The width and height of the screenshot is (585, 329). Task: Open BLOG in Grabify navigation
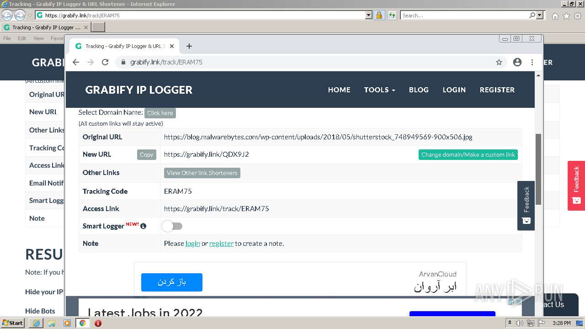[x=419, y=90]
